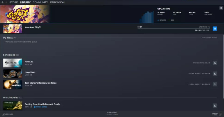The height and width of the screenshot is (117, 224).
Task: Toggle Disk graph legend
Action: pos(171,20)
